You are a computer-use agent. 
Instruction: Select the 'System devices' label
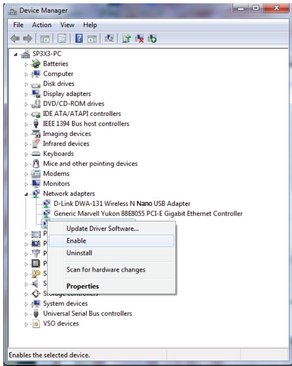pos(65,304)
